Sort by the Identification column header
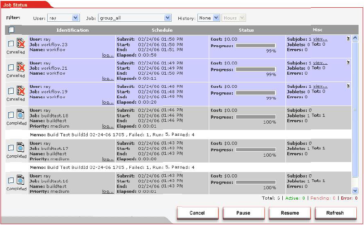This screenshot has height=225, width=364. pos(72,30)
